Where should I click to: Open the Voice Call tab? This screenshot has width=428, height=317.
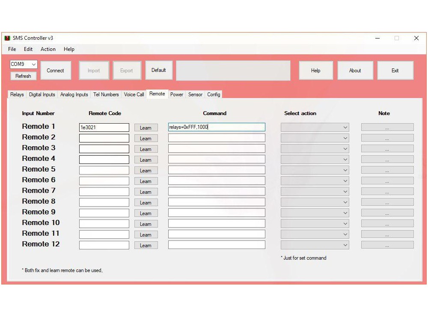click(x=134, y=95)
